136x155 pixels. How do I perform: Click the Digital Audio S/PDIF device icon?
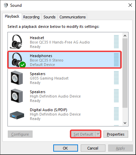click(x=17, y=115)
